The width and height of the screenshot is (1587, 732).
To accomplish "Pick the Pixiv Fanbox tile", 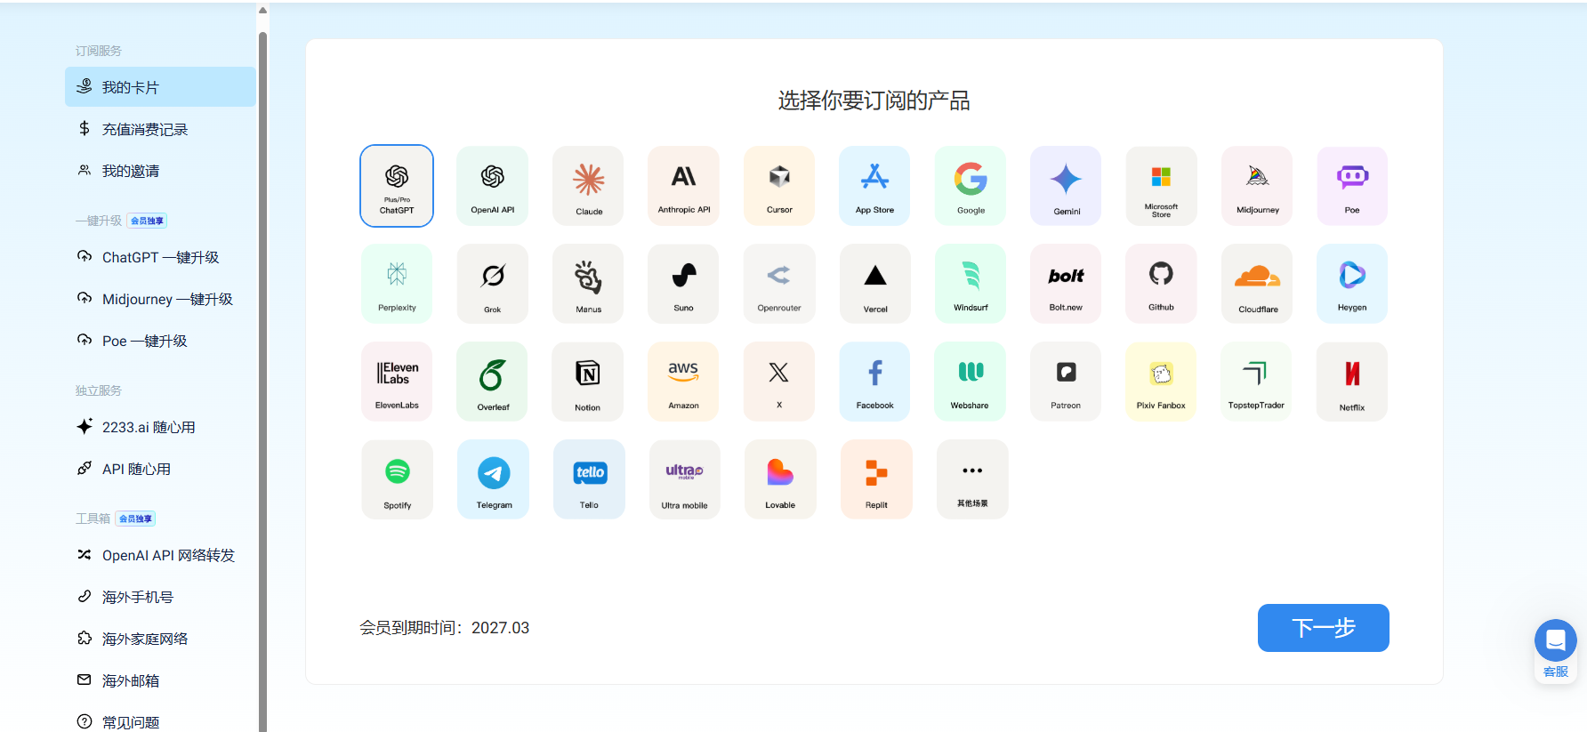I will [1161, 382].
